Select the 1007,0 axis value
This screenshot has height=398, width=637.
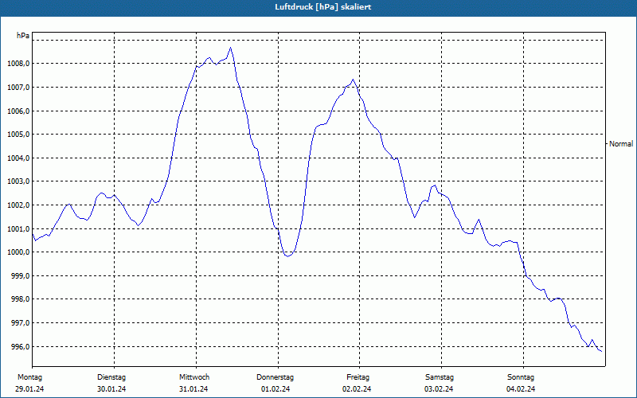click(18, 88)
